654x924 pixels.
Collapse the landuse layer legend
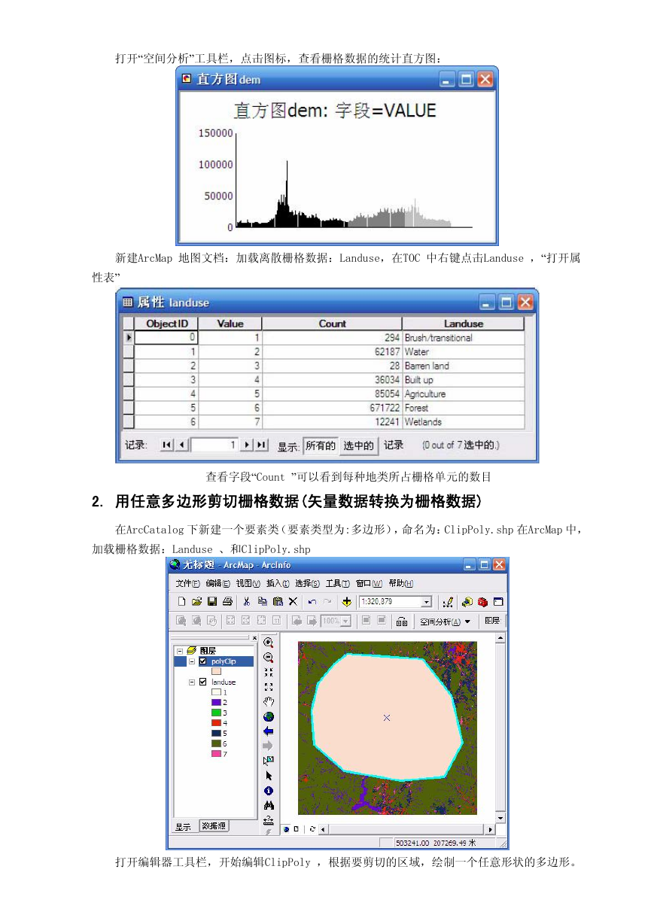click(x=193, y=682)
